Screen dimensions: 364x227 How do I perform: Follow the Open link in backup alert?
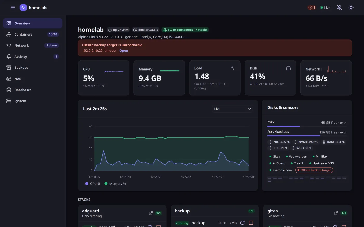point(123,51)
